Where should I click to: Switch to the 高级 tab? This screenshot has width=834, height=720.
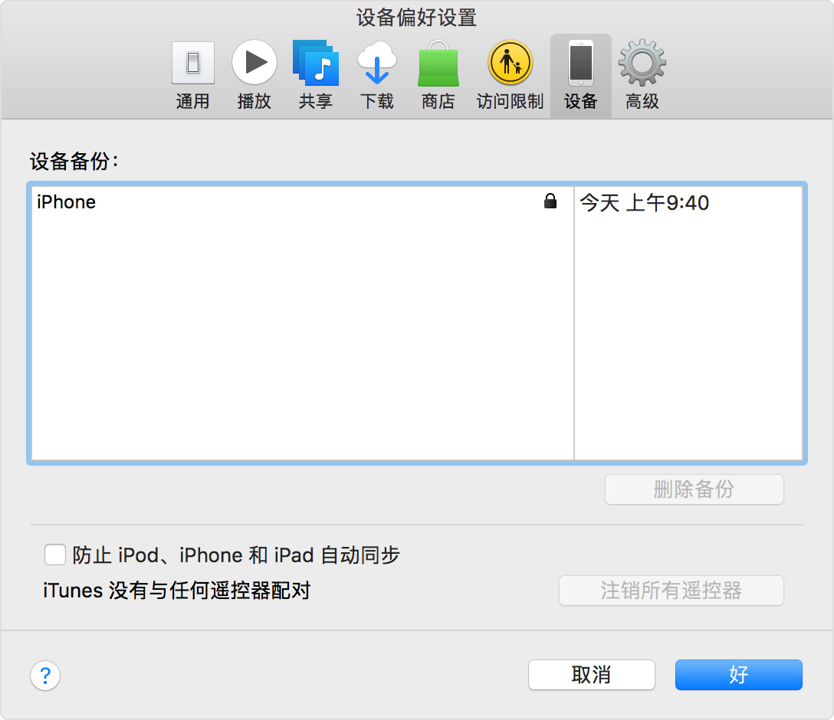point(642,74)
